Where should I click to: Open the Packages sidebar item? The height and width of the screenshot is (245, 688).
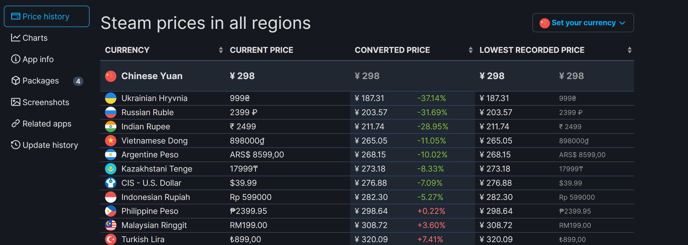point(41,81)
